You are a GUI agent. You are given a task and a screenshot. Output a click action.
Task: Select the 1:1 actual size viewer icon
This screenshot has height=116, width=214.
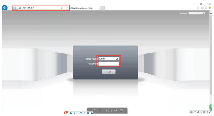pyautogui.click(x=93, y=111)
